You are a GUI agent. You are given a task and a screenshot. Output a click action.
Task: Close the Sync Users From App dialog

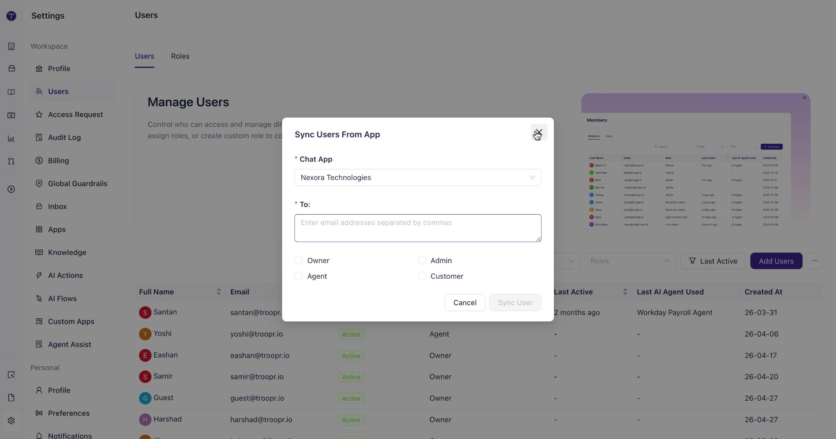click(539, 132)
